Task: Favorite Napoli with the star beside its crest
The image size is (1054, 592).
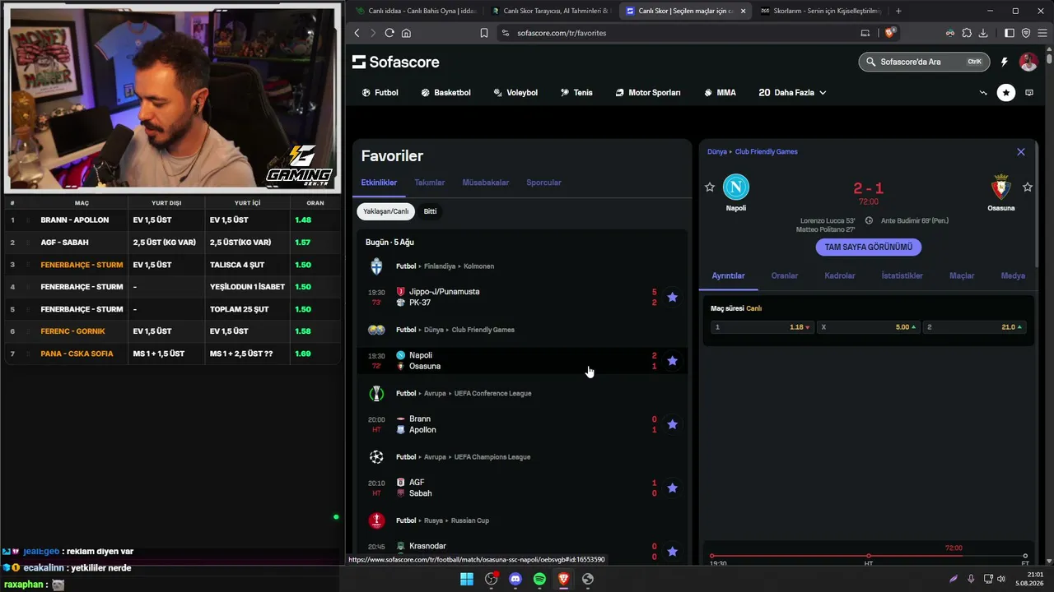Action: point(710,187)
